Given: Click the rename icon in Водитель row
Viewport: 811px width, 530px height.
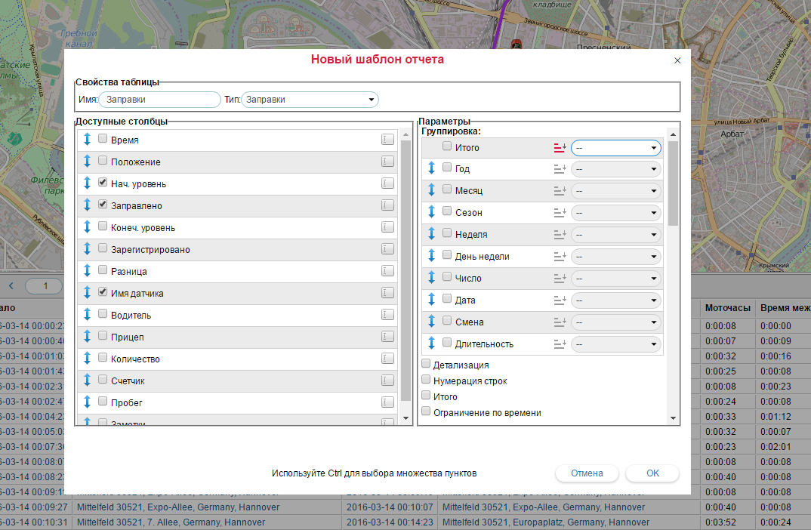Looking at the screenshot, I should click(x=387, y=315).
